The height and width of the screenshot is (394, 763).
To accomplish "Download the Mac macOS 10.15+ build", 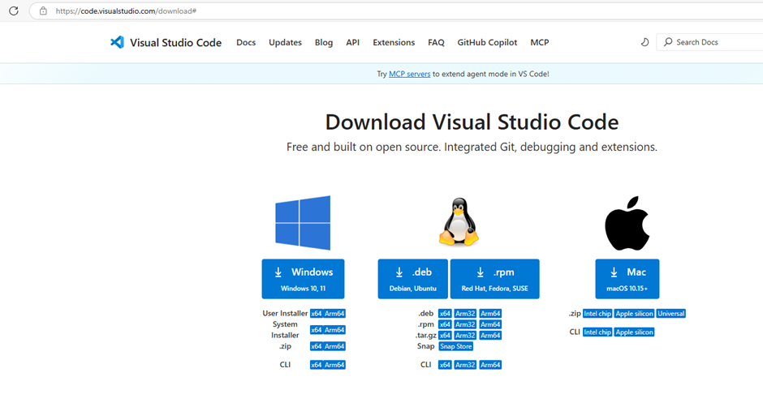I will (627, 279).
